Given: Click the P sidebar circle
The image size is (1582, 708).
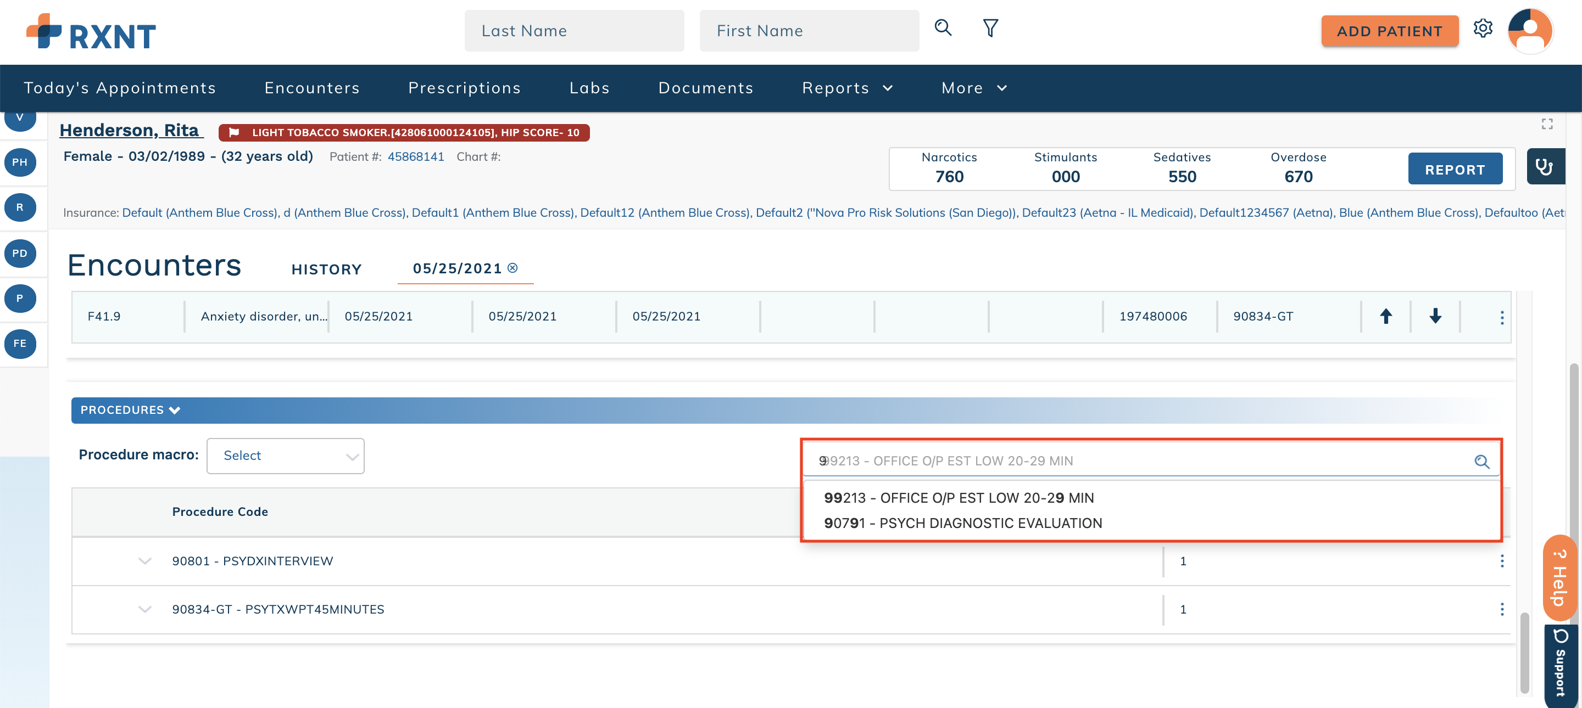Looking at the screenshot, I should click(x=20, y=298).
